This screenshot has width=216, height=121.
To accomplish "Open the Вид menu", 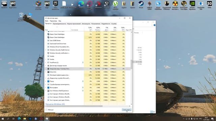I will (60, 21).
